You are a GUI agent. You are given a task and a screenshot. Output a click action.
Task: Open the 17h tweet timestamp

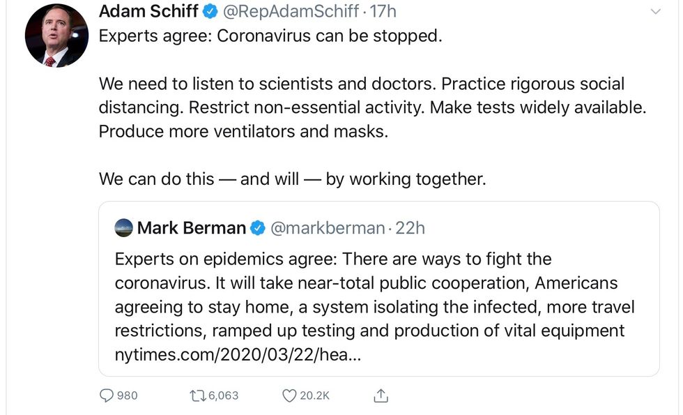383,11
